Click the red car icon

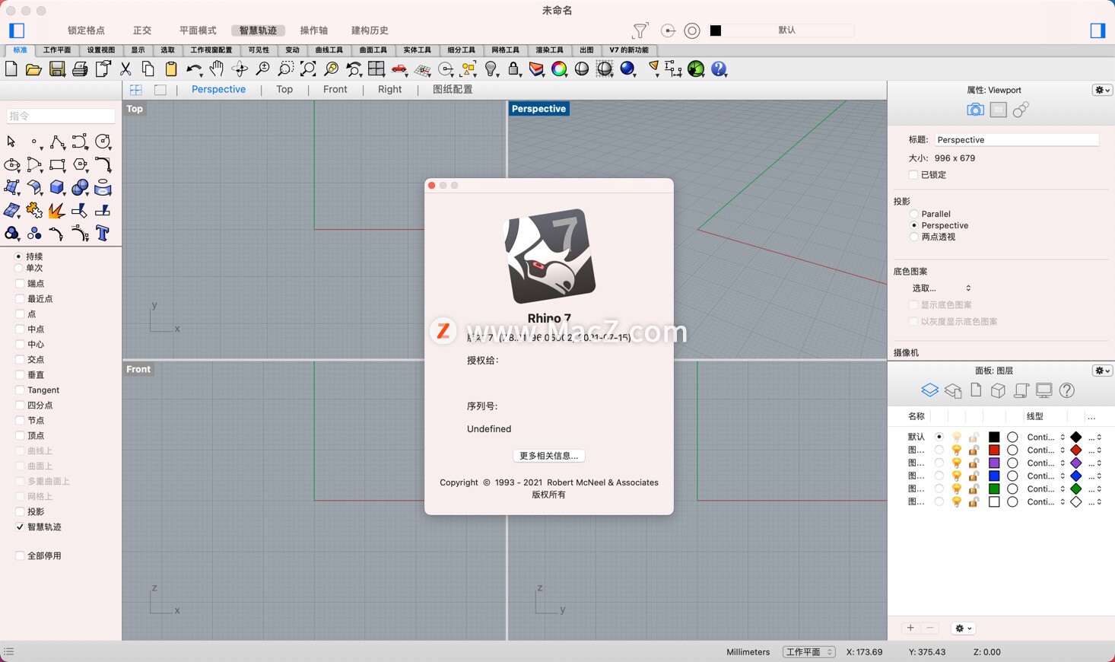(399, 69)
